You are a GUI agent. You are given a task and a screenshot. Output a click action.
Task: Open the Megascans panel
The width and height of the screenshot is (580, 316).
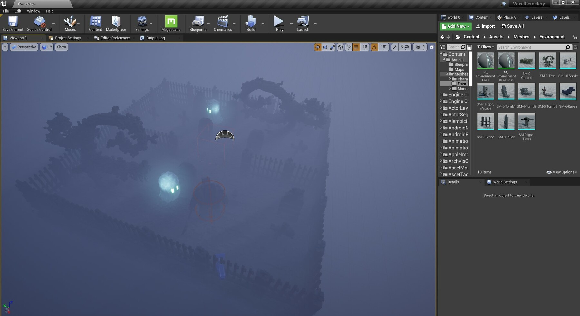[x=171, y=23]
